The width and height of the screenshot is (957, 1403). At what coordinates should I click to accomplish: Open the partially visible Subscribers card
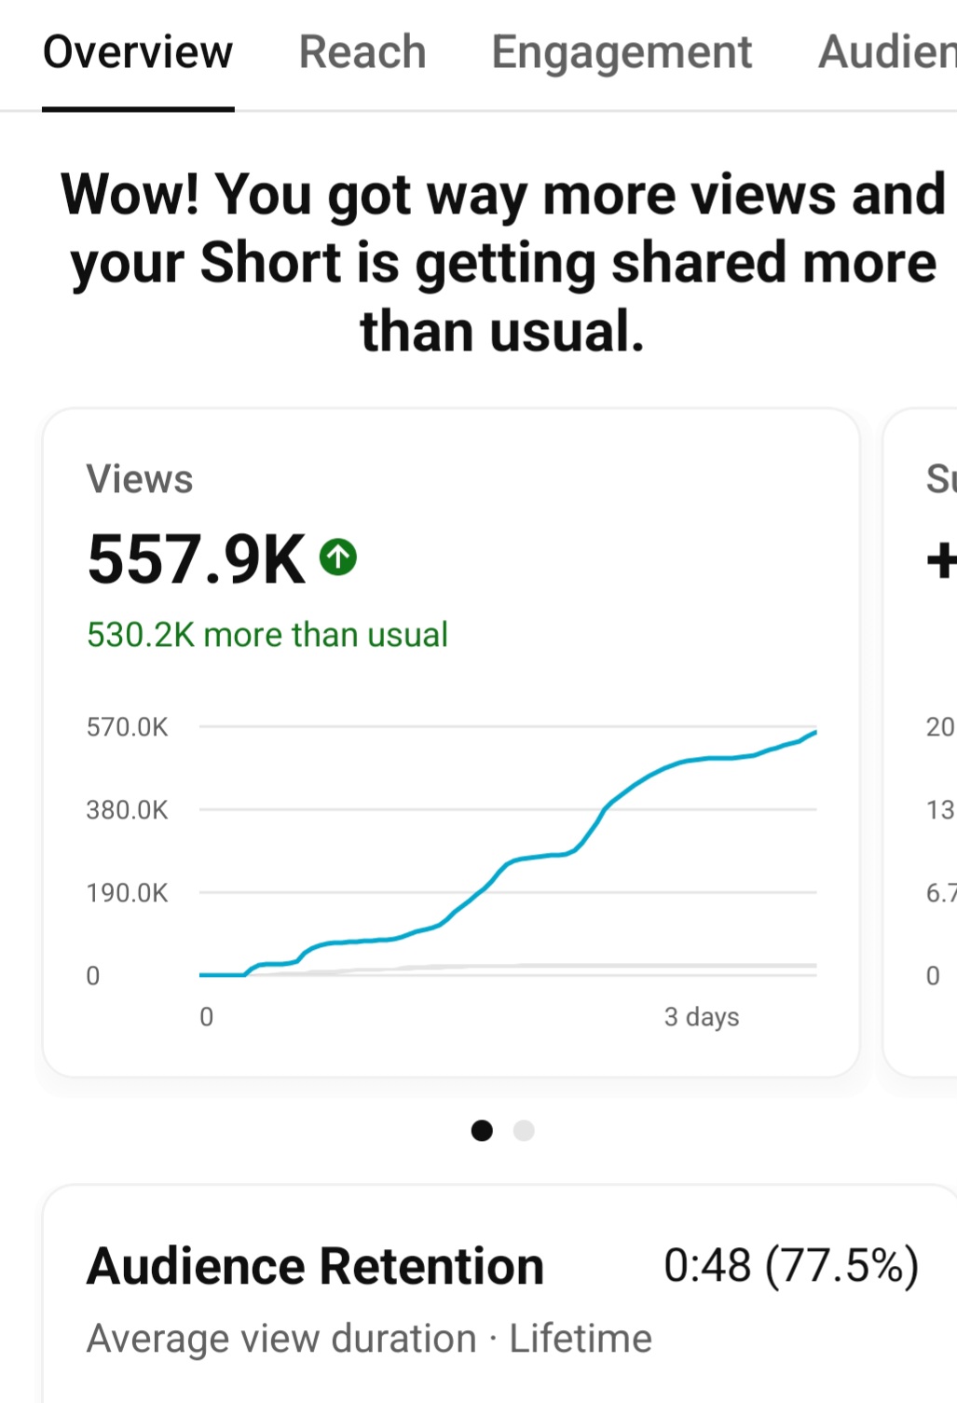tap(921, 742)
